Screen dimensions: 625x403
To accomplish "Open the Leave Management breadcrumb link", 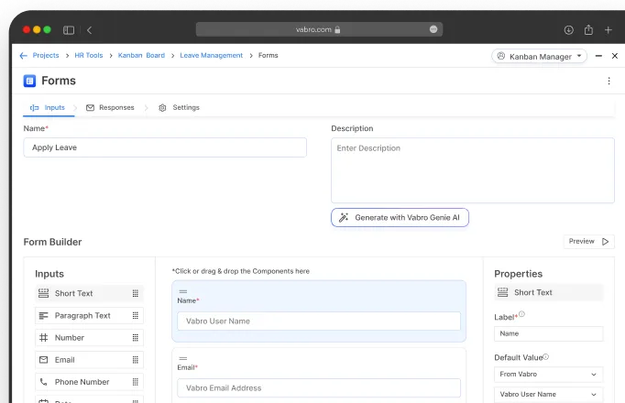I will tap(211, 56).
